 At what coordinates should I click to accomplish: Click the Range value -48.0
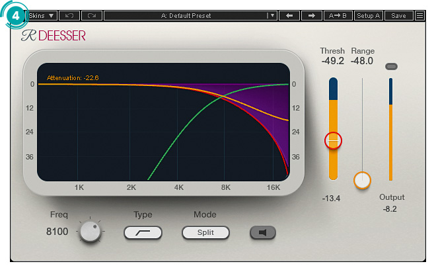pos(362,61)
